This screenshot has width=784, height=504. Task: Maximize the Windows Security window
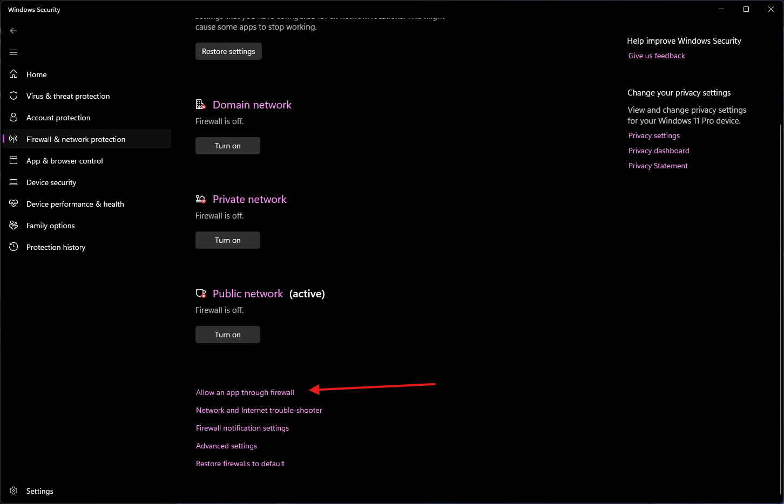coord(746,9)
